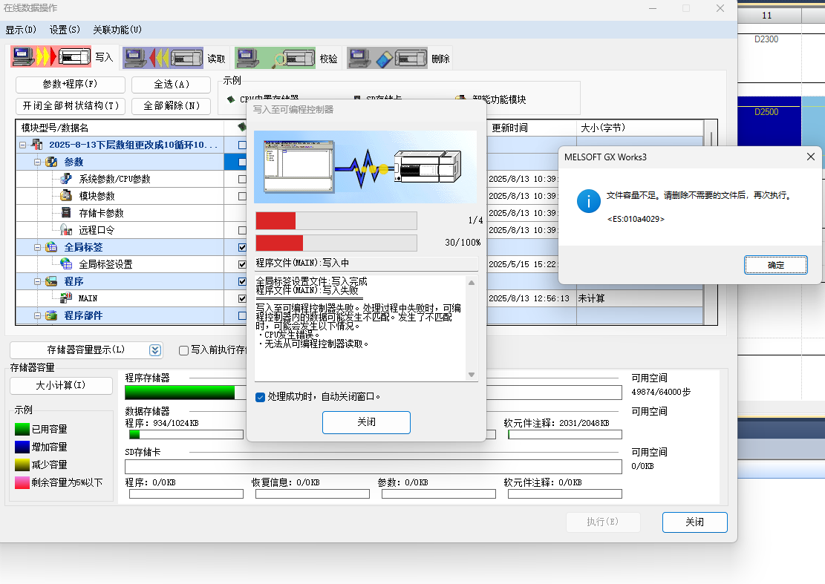Click the 远程口令 item icon

pos(67,230)
